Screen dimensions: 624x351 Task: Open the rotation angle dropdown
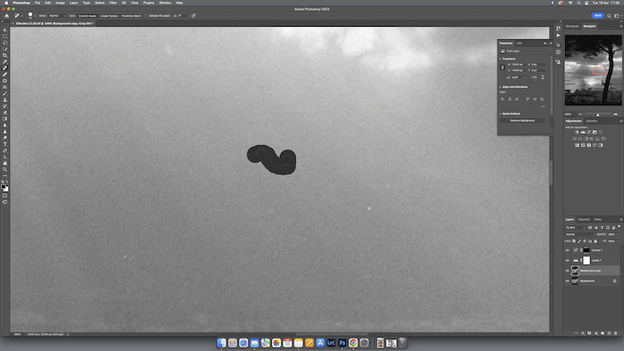point(524,78)
